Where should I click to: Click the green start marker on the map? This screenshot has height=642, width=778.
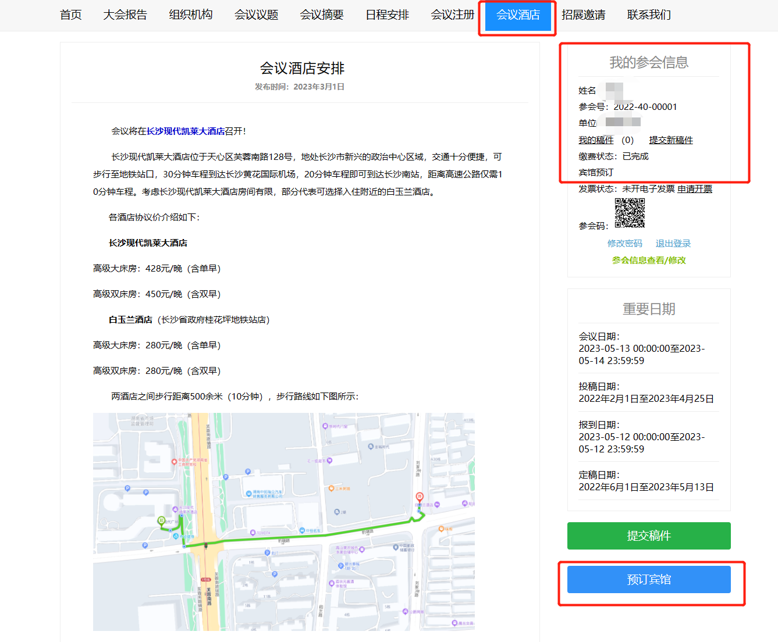(162, 520)
